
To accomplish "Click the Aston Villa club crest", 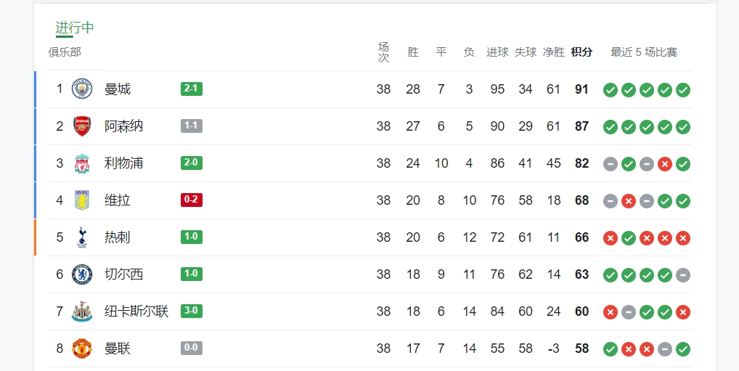I will [x=82, y=200].
